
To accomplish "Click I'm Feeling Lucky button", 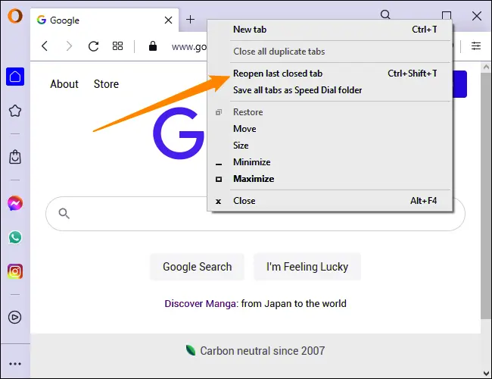I will click(x=307, y=267).
